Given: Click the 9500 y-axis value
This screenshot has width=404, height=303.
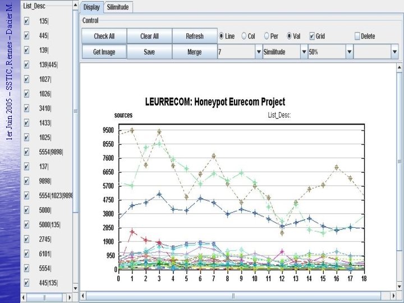Looking at the screenshot, I should click(x=108, y=130).
